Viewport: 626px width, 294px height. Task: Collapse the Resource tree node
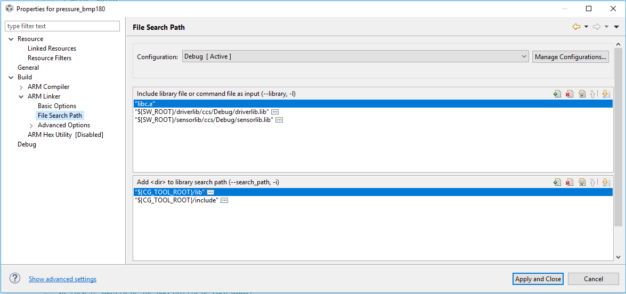pyautogui.click(x=11, y=39)
